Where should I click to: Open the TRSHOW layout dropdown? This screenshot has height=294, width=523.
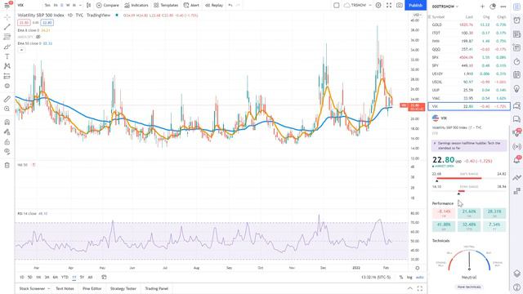coord(358,6)
